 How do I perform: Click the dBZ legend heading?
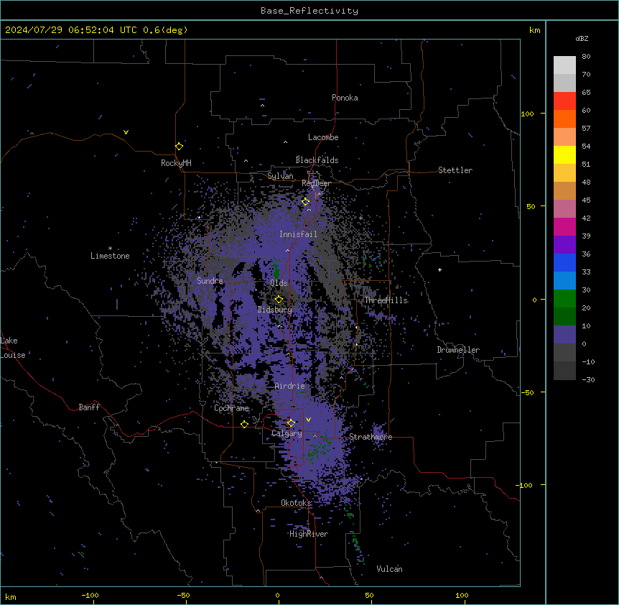pyautogui.click(x=582, y=38)
